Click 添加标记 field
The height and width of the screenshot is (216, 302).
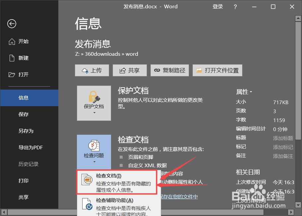tap(283, 147)
